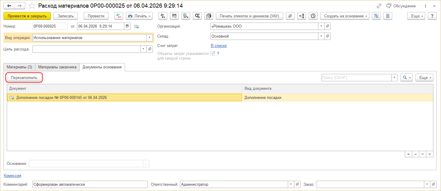Screen dimensions: 441x191
Task: Click Дополнение посадки cell in Вид документа column
Action: (338, 97)
